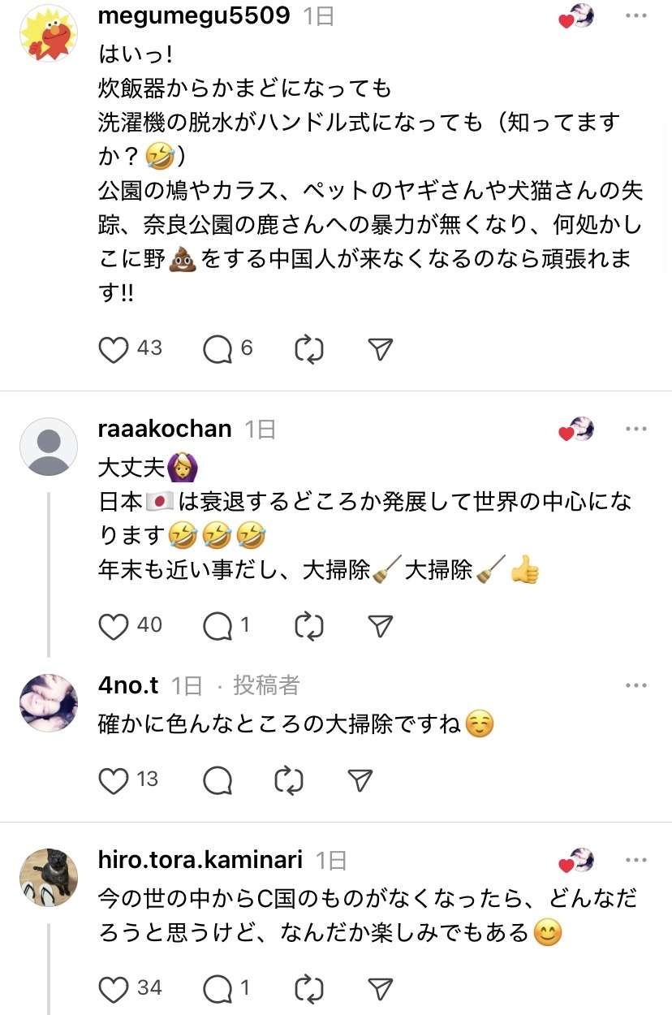Open more options for raaakochan's comment
Viewport: 672px width, 1015px height.
point(636,429)
